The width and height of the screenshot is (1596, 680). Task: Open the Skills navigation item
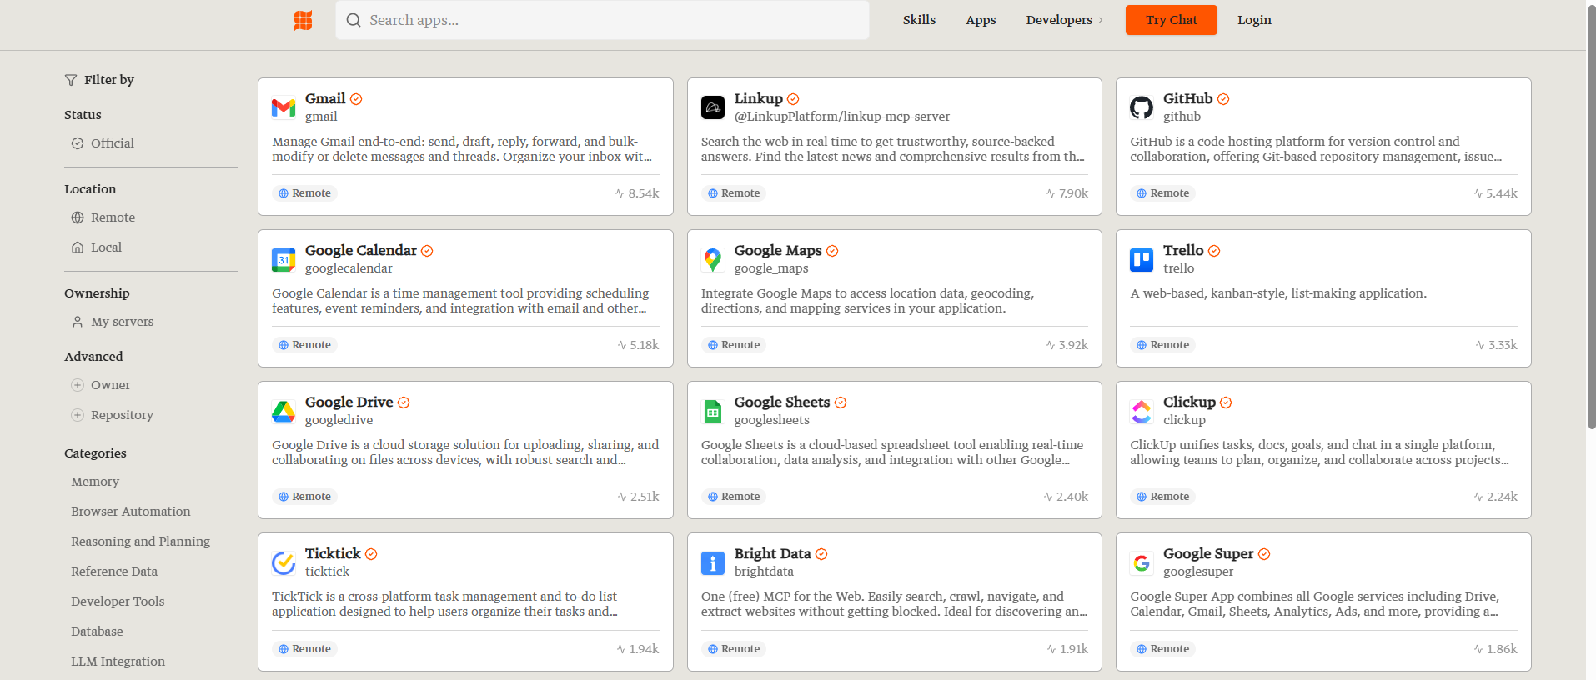pyautogui.click(x=919, y=20)
